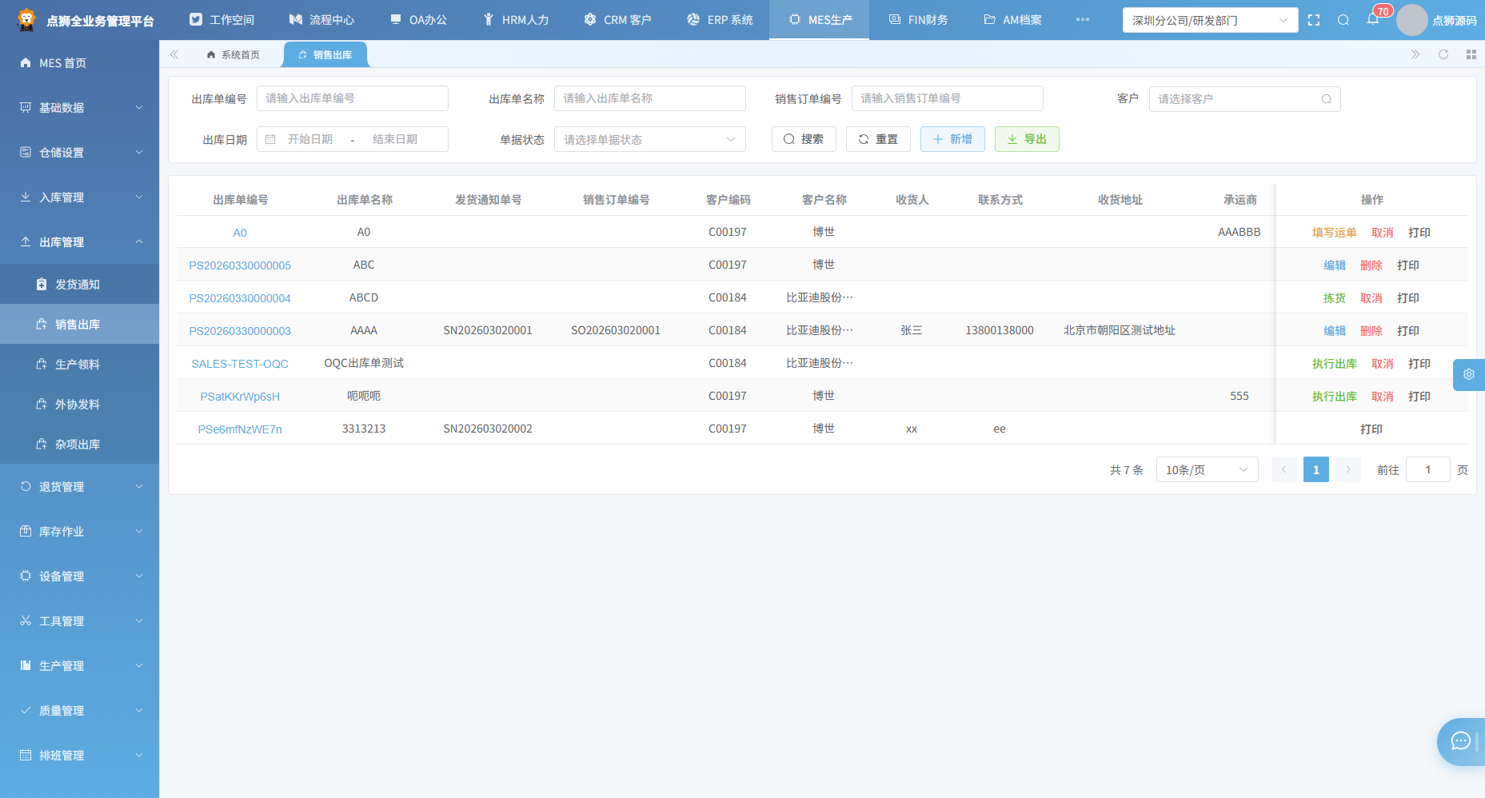Refresh the current tab page
Image resolution: width=1485 pixels, height=798 pixels.
click(1443, 54)
